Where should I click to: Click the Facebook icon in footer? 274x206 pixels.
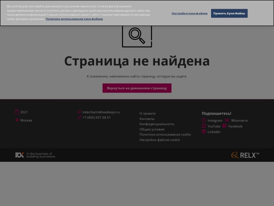[224, 126]
